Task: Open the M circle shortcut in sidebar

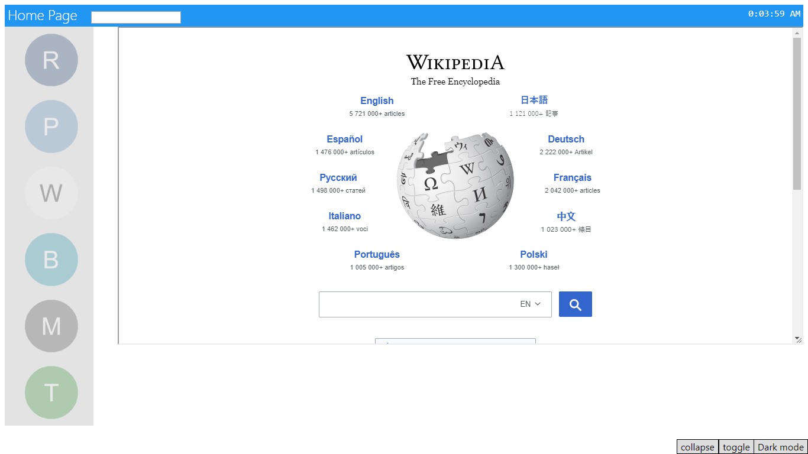Action: coord(51,326)
